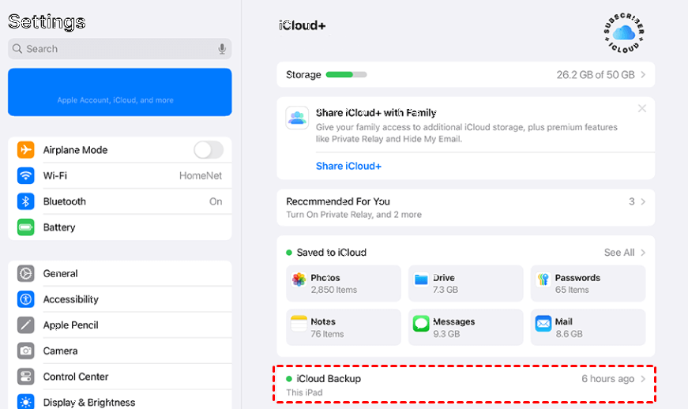The width and height of the screenshot is (688, 409).
Task: Click the 'This iPad' subtitle
Action: (304, 392)
